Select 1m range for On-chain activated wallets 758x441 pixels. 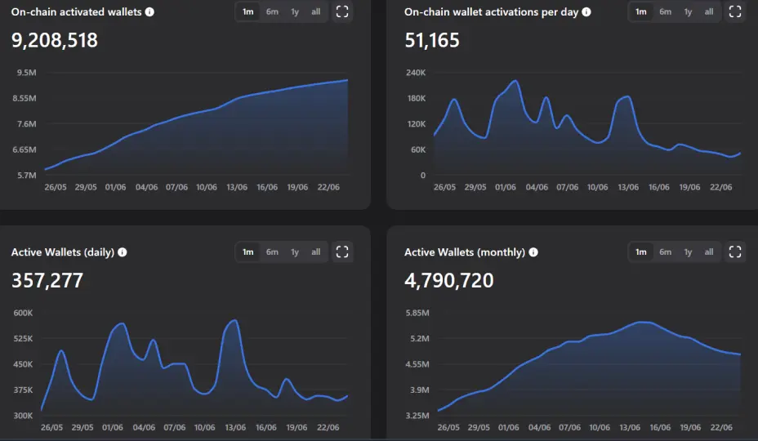coord(248,11)
